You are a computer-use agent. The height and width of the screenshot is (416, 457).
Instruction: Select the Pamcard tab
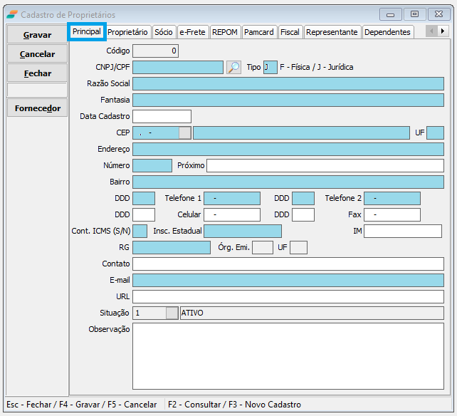point(259,32)
